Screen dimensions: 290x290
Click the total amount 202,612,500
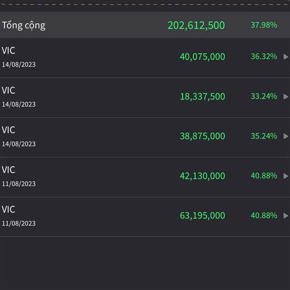coord(196,25)
